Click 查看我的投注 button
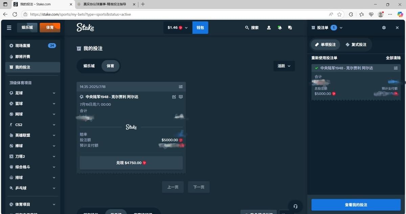This screenshot has width=406, height=214. 356,205
